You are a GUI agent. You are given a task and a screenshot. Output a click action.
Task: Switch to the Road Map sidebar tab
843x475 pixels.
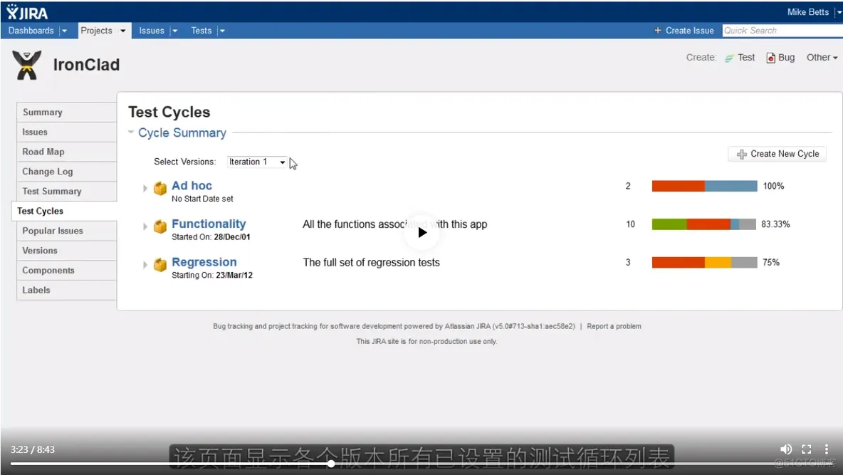pyautogui.click(x=67, y=152)
